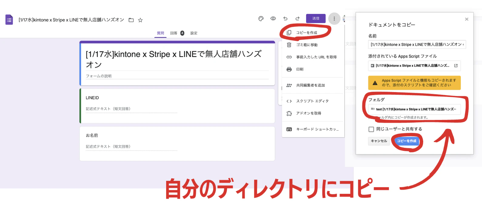Click the script editor code brackets icon

point(289,101)
